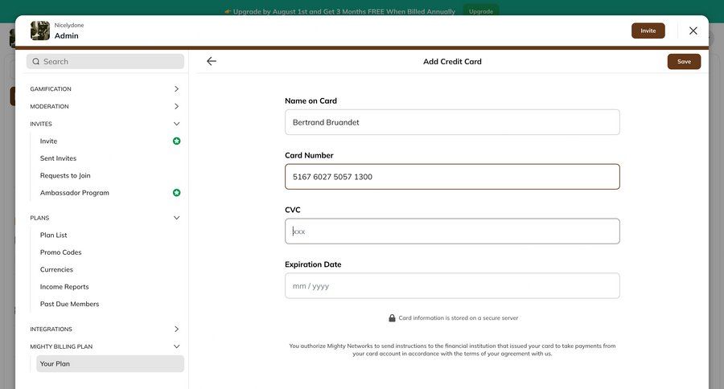Open the Nicelydone network avatar
Screen dimensions: 724x389
40,31
